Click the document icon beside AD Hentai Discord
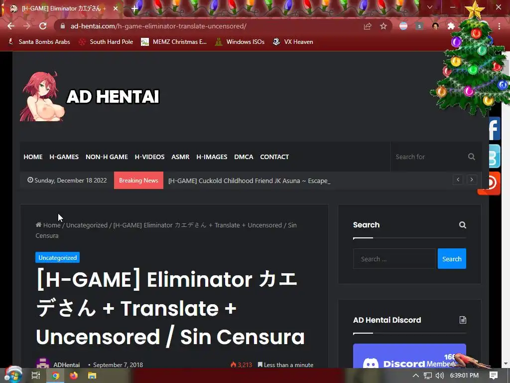The height and width of the screenshot is (383, 510). click(463, 320)
